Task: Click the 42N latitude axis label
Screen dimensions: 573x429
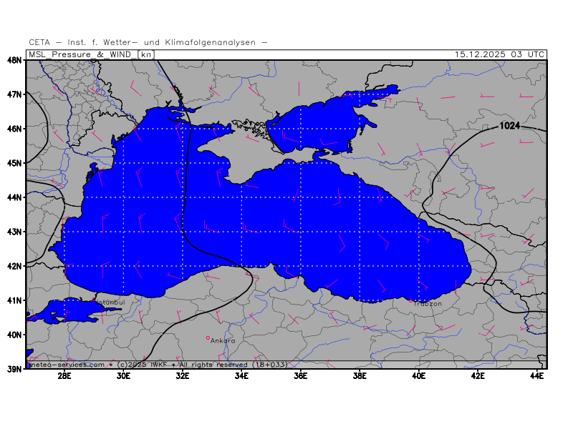Action: tap(14, 266)
